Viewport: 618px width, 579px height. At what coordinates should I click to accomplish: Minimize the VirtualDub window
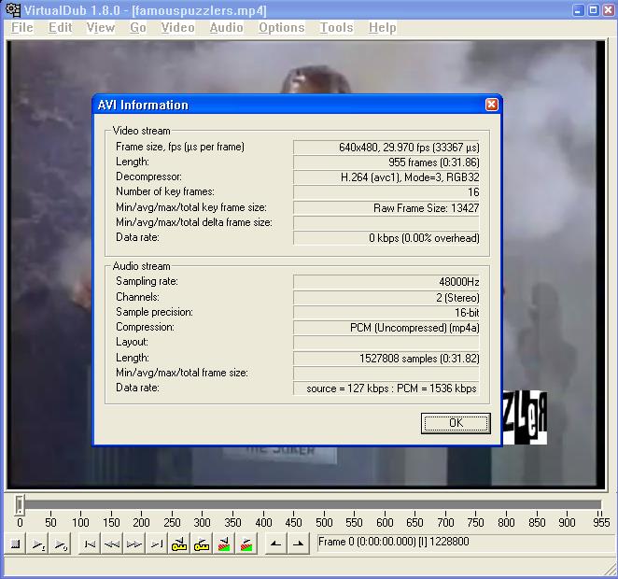point(578,10)
